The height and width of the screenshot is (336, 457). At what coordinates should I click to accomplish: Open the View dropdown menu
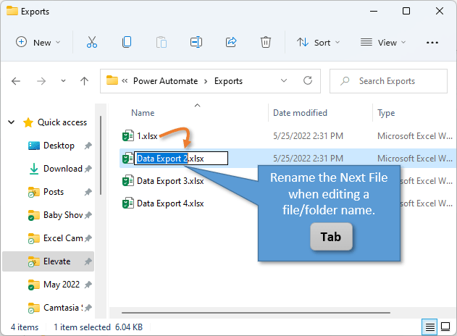(x=383, y=43)
